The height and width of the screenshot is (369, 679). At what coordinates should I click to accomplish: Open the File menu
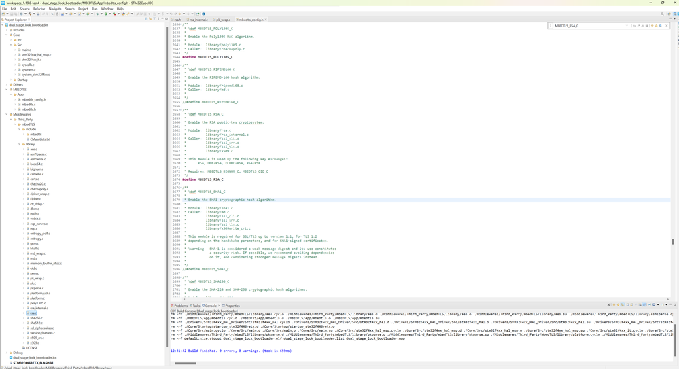(4, 9)
